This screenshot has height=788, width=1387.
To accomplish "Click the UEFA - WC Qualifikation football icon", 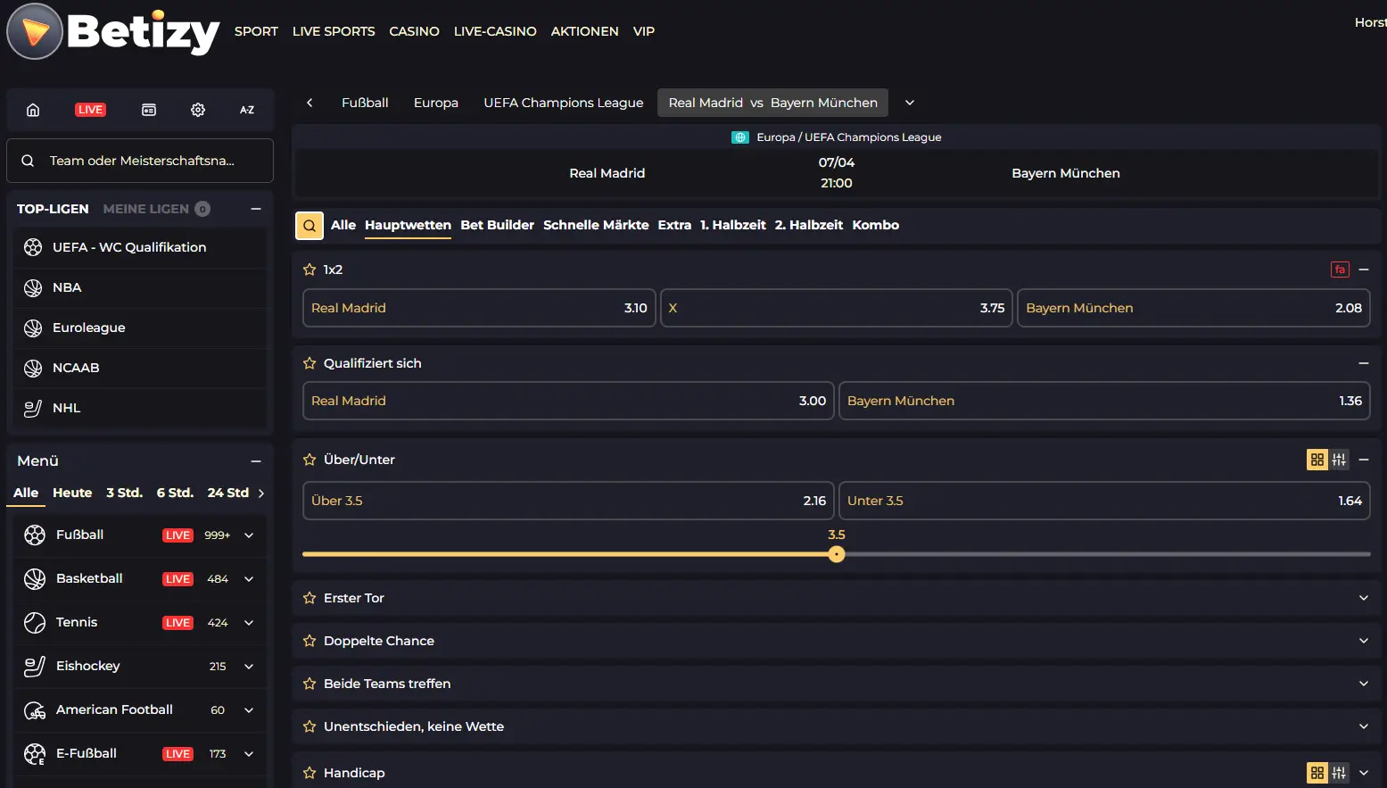I will pyautogui.click(x=33, y=247).
